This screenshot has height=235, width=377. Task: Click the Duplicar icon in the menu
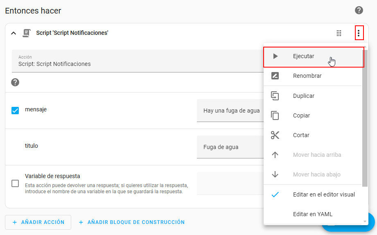[275, 96]
